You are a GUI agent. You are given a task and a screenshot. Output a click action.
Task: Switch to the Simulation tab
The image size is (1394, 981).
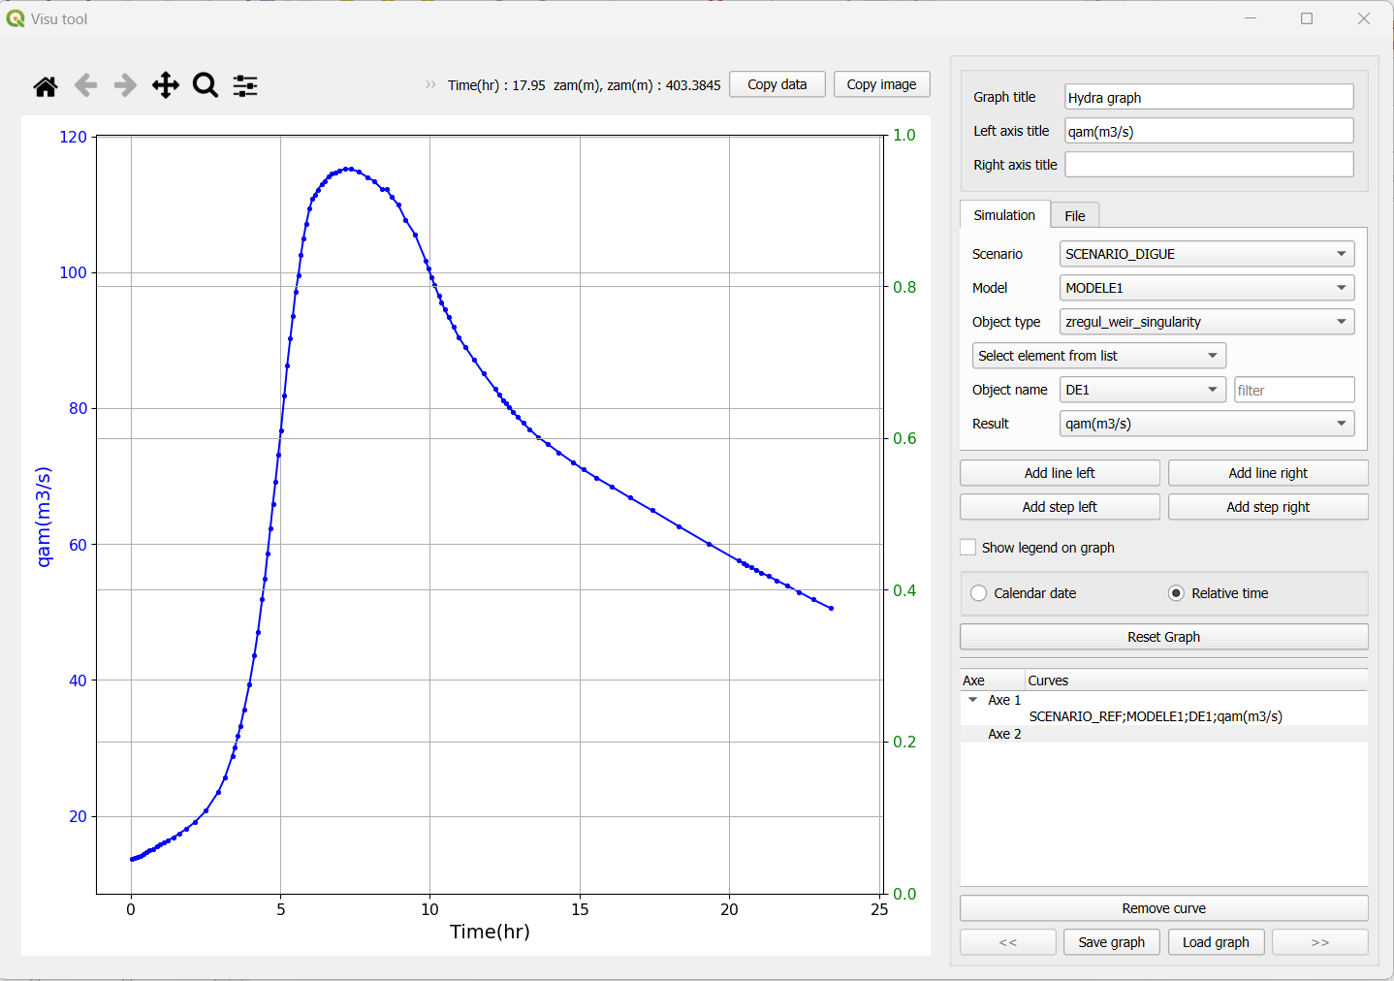click(x=1004, y=215)
